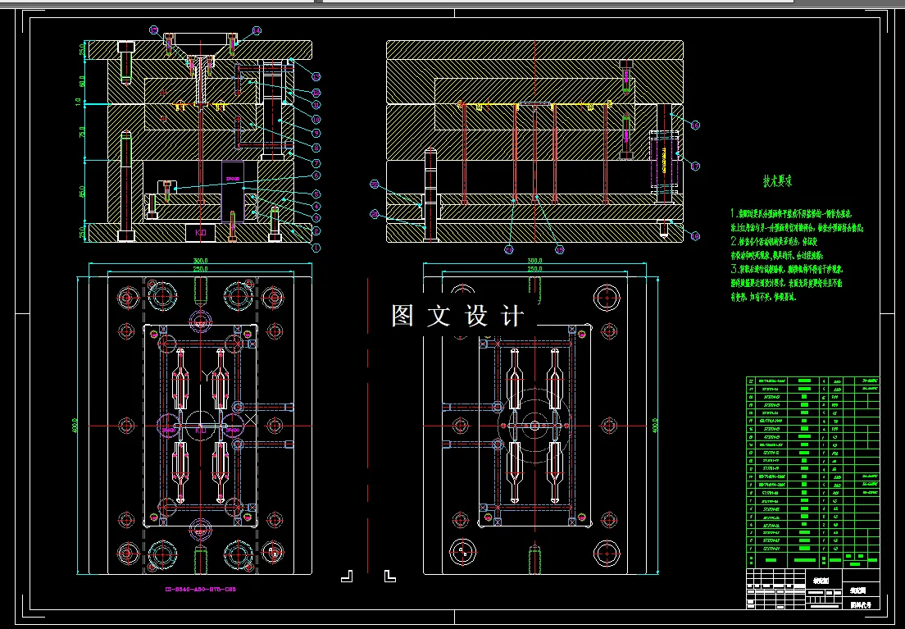The image size is (905, 629).
Task: Click part balloon number 20
Action: 508,250
